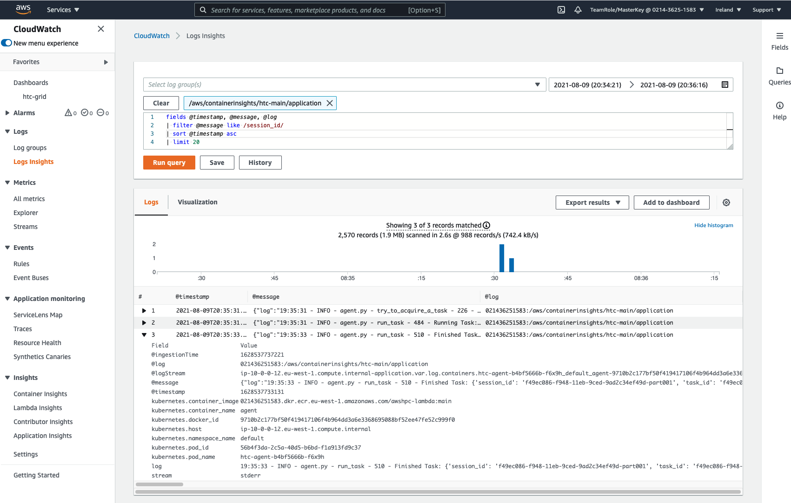This screenshot has height=503, width=791.
Task: Open the Help info icon
Action: point(779,105)
